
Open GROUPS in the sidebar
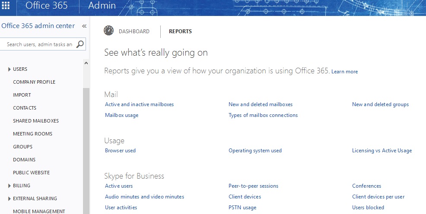tap(23, 147)
